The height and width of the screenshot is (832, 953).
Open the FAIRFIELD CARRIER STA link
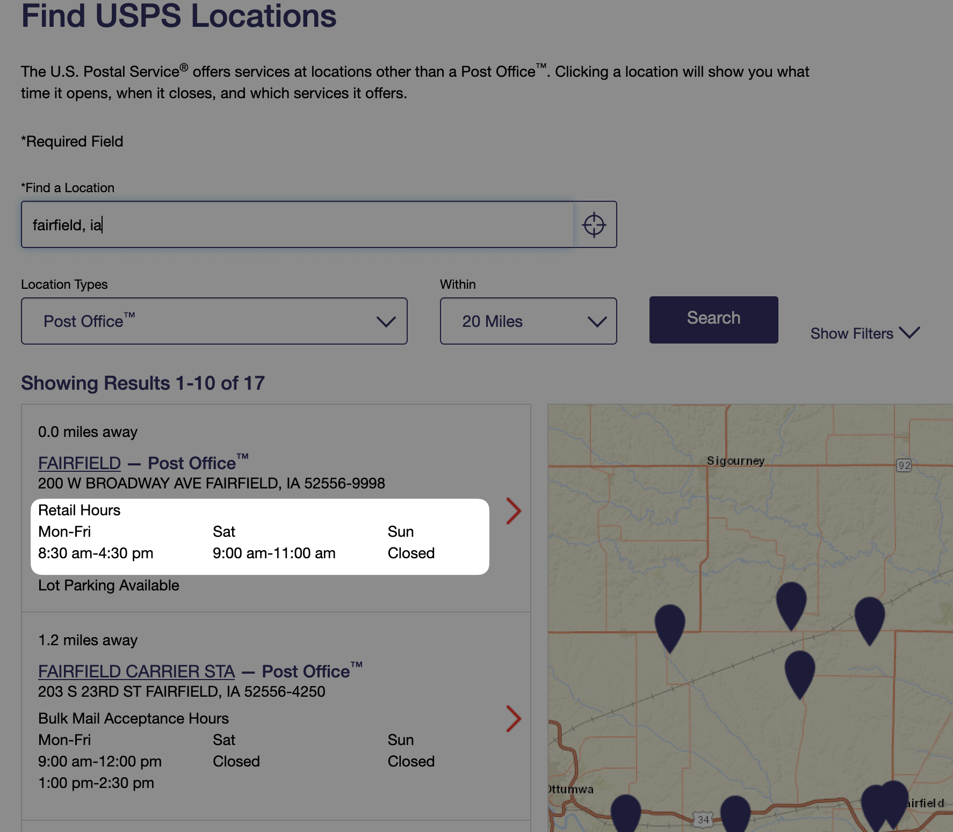tap(136, 671)
